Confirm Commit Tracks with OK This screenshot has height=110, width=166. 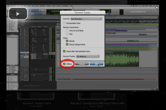pyautogui.click(x=96, y=64)
